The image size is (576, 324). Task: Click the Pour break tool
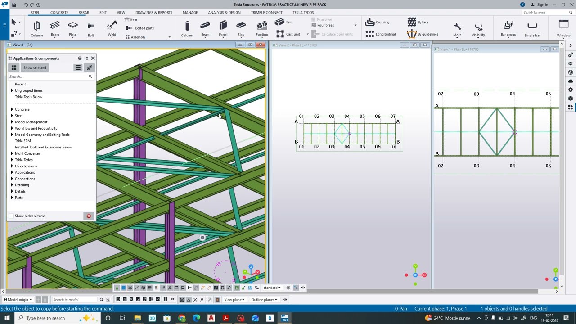[x=322, y=25]
